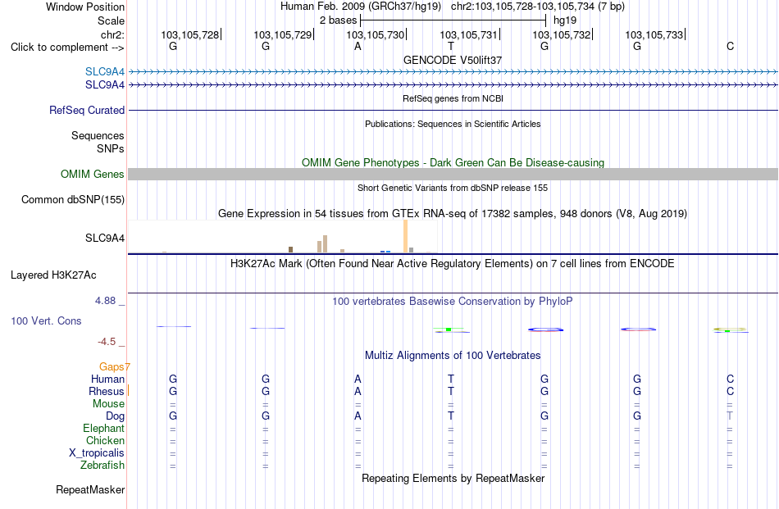Click 'Short Genetic Variants from dbSNP release 155' title
Image resolution: width=779 pixels, height=509 pixels.
pos(453,188)
